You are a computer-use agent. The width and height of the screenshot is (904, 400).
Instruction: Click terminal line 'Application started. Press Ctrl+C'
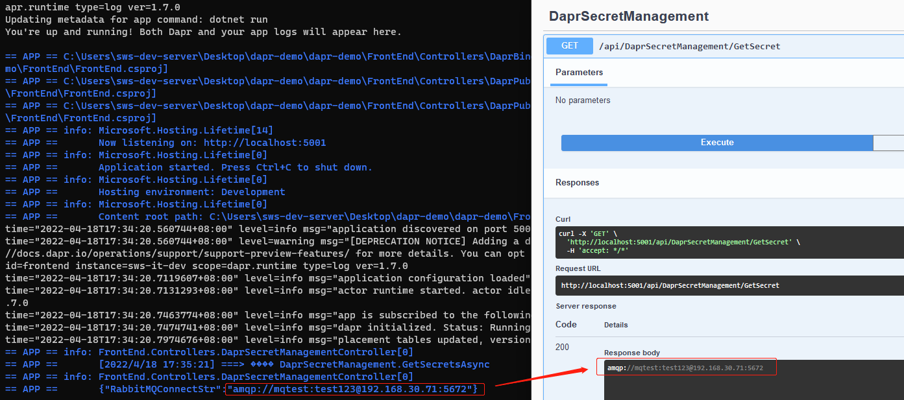click(189, 167)
